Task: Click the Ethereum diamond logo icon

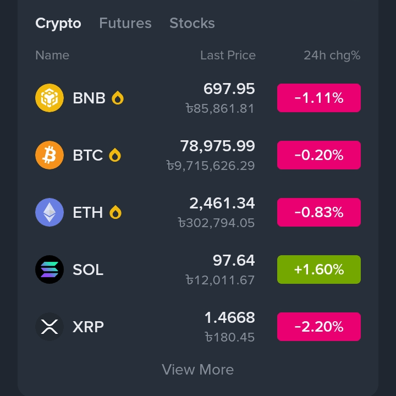Action: [50, 212]
